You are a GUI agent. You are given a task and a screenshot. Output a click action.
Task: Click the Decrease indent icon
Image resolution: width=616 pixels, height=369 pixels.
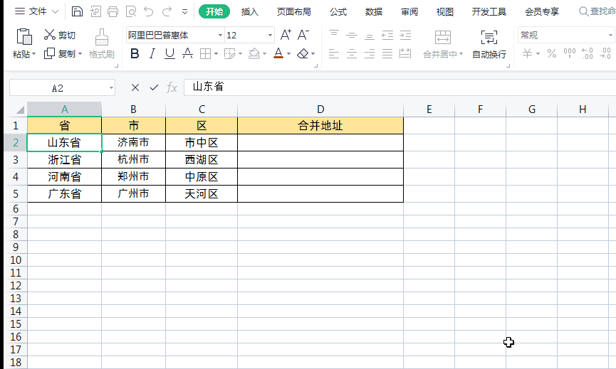coord(387,35)
